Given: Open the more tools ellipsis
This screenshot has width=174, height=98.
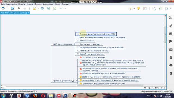Looking at the screenshot, I should [61, 8].
